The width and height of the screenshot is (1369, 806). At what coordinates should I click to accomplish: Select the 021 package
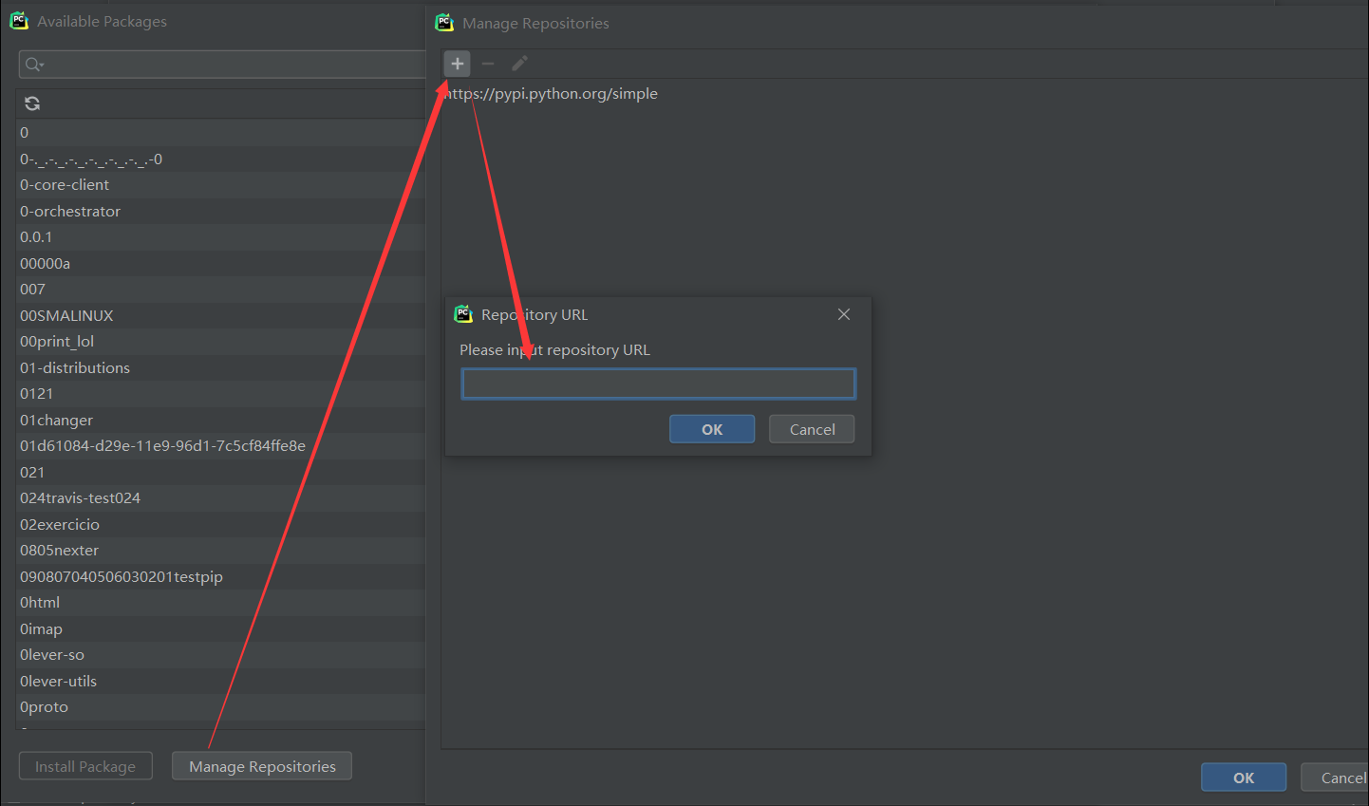pos(220,472)
